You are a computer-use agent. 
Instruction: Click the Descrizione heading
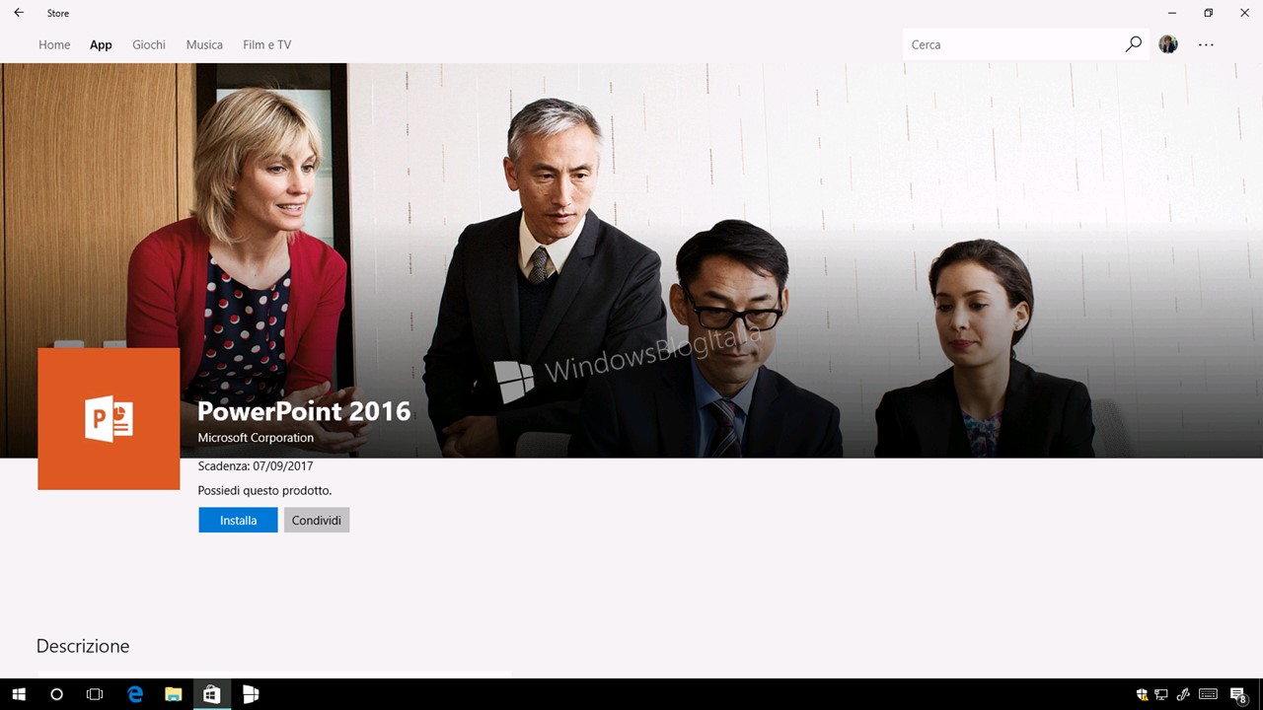click(83, 646)
